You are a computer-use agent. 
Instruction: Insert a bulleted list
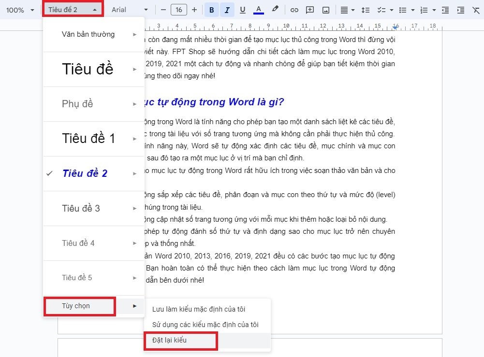click(x=402, y=10)
